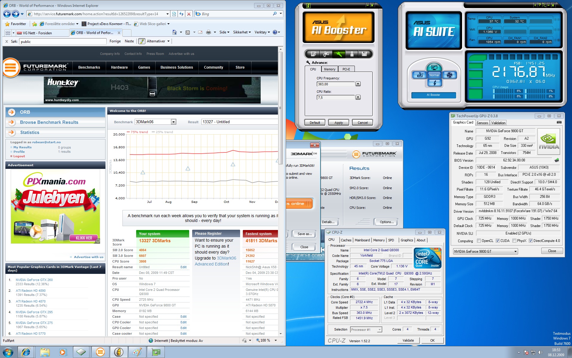Open IE Quick Tabs grid view
The height and width of the screenshot is (358, 572).
pyautogui.click(x=8, y=33)
